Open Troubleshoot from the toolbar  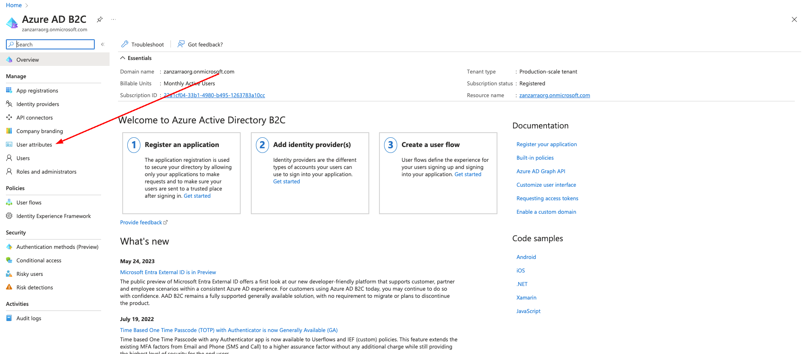[x=143, y=44]
